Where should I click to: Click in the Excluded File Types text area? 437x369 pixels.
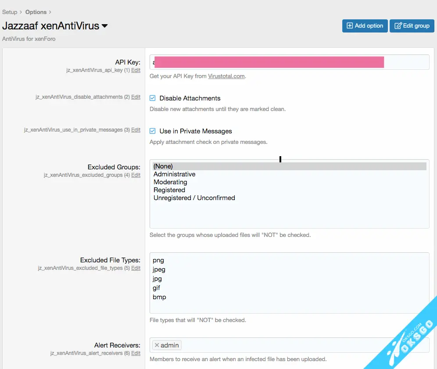(289, 283)
